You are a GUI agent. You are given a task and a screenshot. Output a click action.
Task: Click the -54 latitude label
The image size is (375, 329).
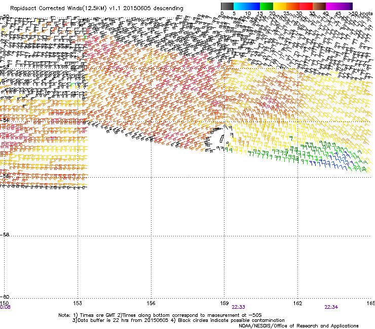coord(5,120)
